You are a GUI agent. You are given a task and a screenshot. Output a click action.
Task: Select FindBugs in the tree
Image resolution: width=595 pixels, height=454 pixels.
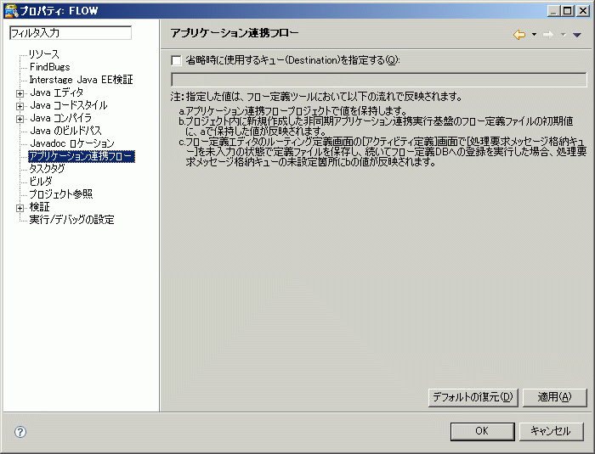(49, 67)
